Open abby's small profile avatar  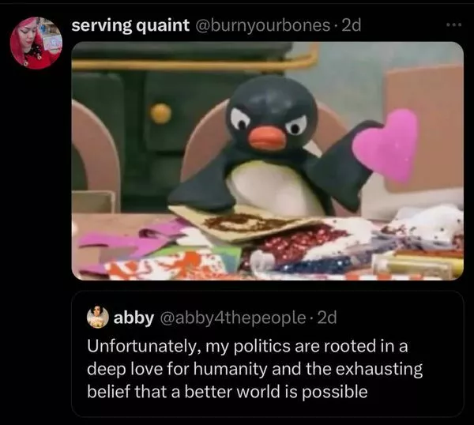point(98,317)
